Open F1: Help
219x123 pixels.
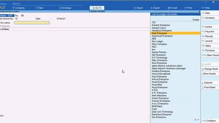206,8
